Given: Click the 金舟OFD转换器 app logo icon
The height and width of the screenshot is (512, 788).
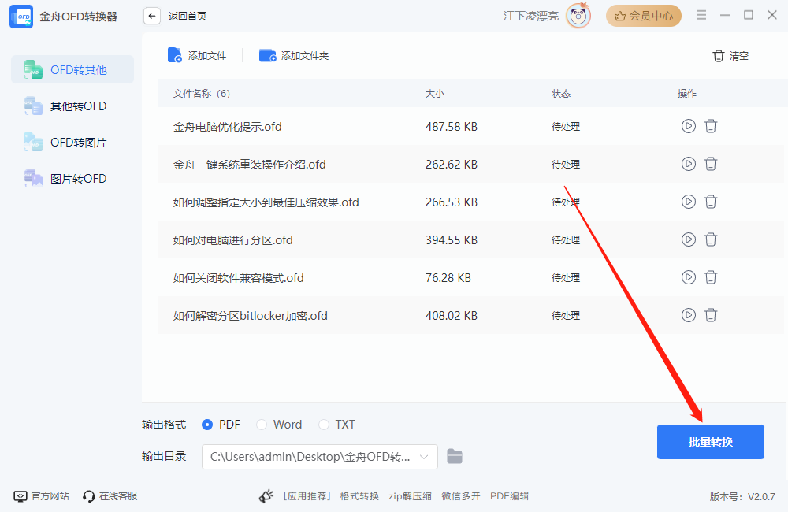Looking at the screenshot, I should point(21,17).
